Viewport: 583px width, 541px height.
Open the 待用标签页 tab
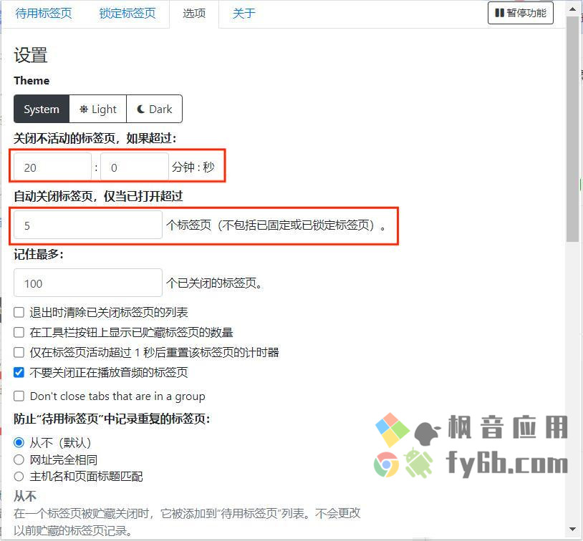[44, 14]
